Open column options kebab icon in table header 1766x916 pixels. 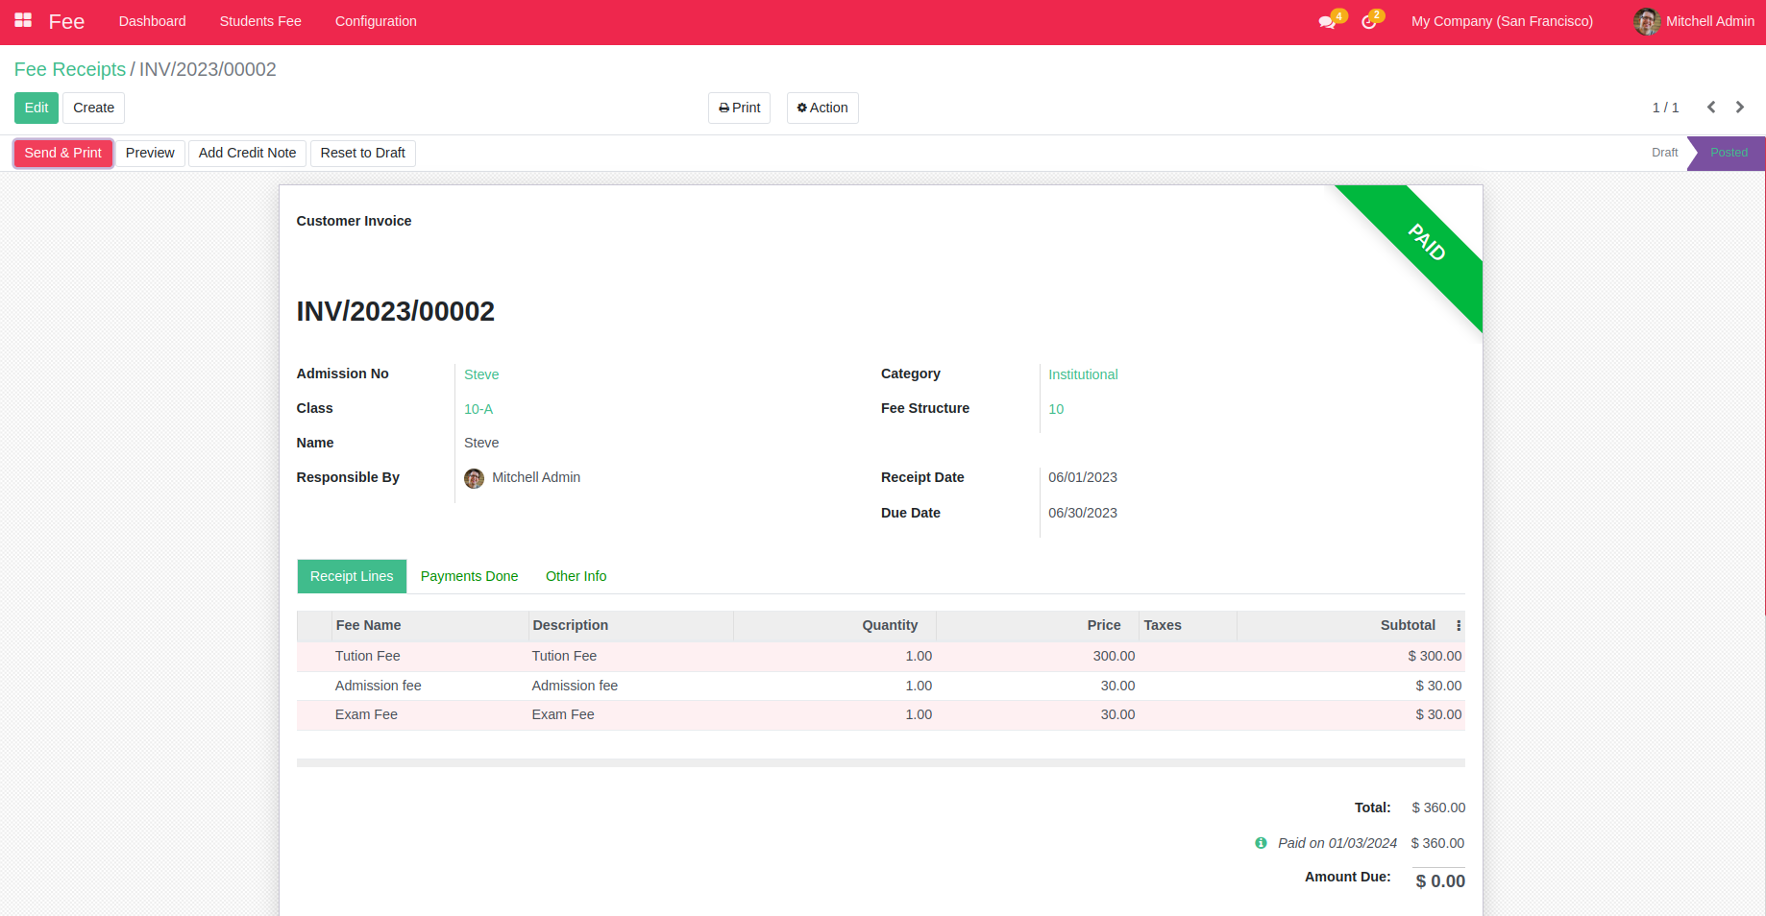pos(1458,626)
